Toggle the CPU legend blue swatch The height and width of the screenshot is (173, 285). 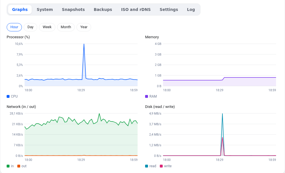8,96
